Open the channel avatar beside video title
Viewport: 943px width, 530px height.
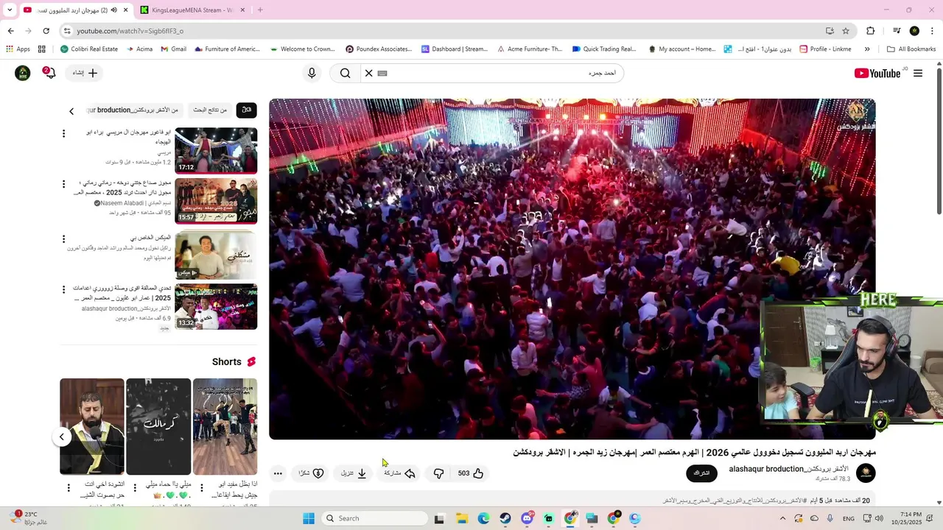866,473
